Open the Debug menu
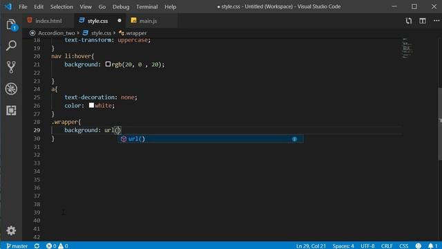This screenshot has height=249, width=442. pos(121,6)
